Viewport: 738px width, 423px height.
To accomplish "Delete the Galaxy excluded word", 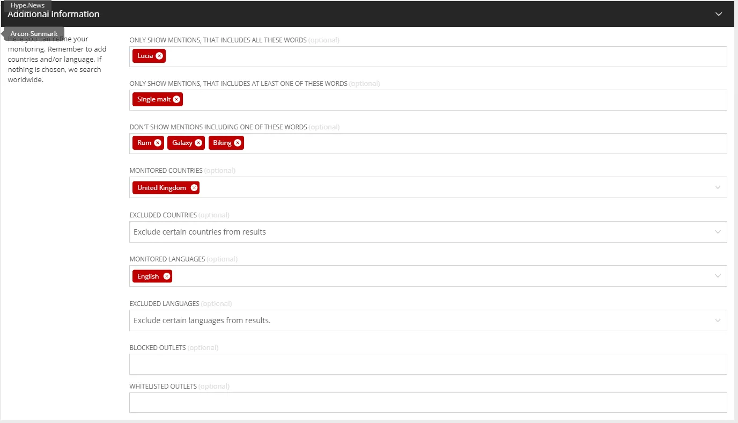I will click(198, 143).
